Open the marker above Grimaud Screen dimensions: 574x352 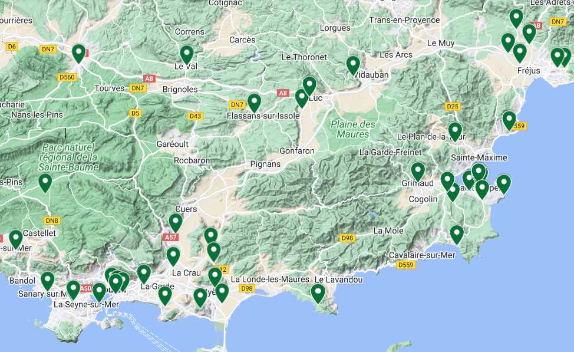(x=418, y=172)
